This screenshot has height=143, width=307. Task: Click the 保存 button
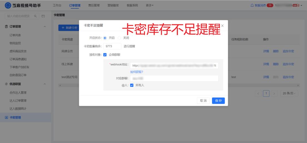218,101
